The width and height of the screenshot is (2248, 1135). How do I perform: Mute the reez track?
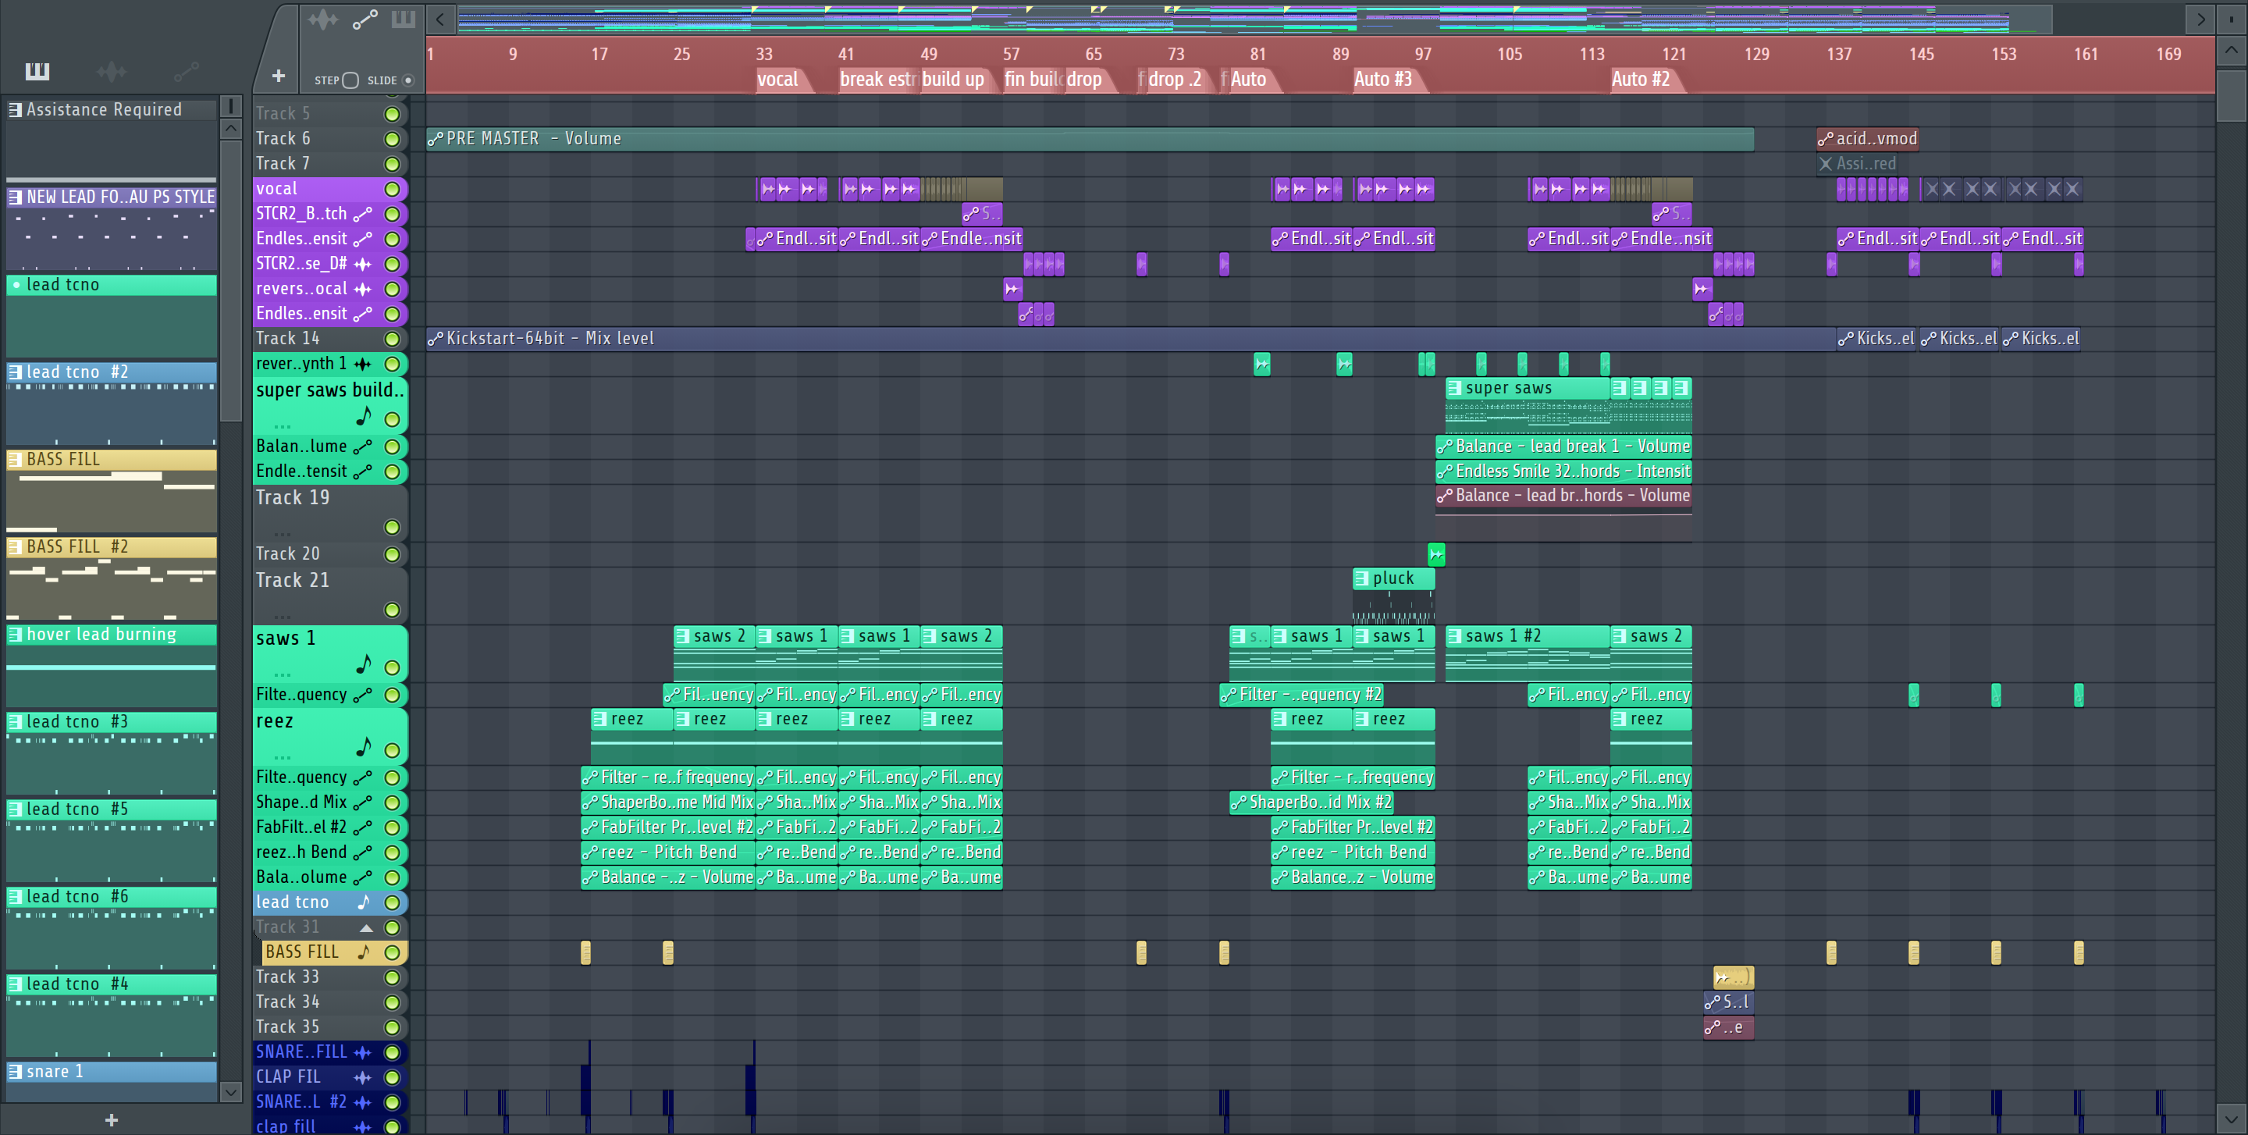pos(393,750)
